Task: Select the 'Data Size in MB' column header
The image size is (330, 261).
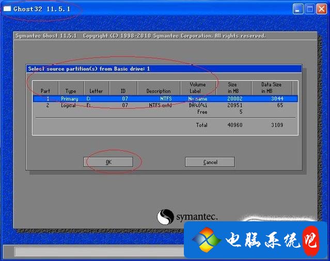Action: point(271,88)
